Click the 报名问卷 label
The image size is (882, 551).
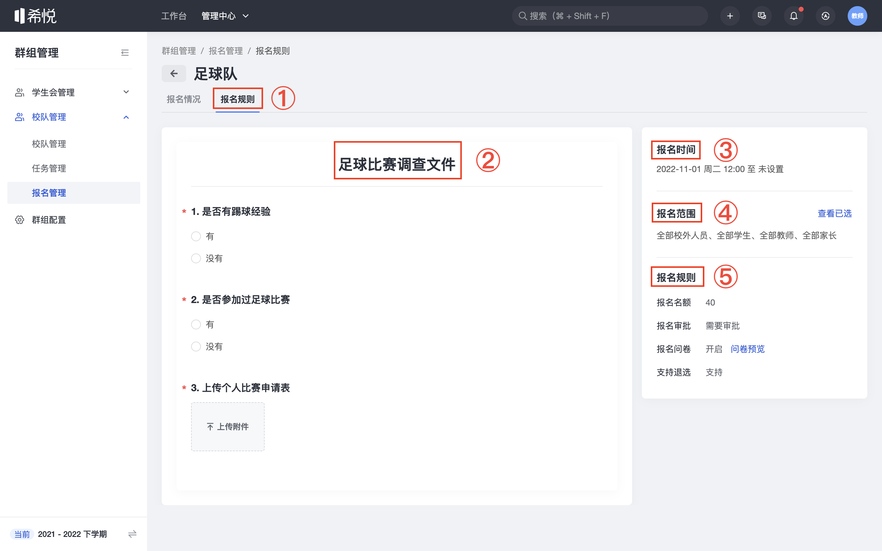click(x=673, y=349)
